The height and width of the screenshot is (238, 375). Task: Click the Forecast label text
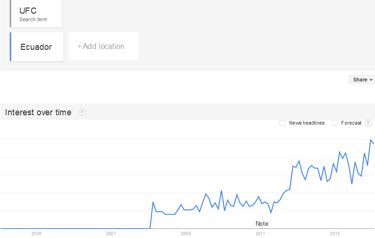(x=351, y=123)
